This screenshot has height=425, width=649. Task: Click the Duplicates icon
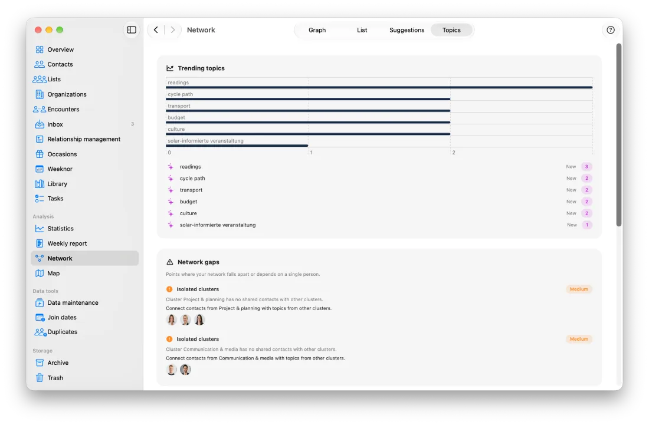40,332
